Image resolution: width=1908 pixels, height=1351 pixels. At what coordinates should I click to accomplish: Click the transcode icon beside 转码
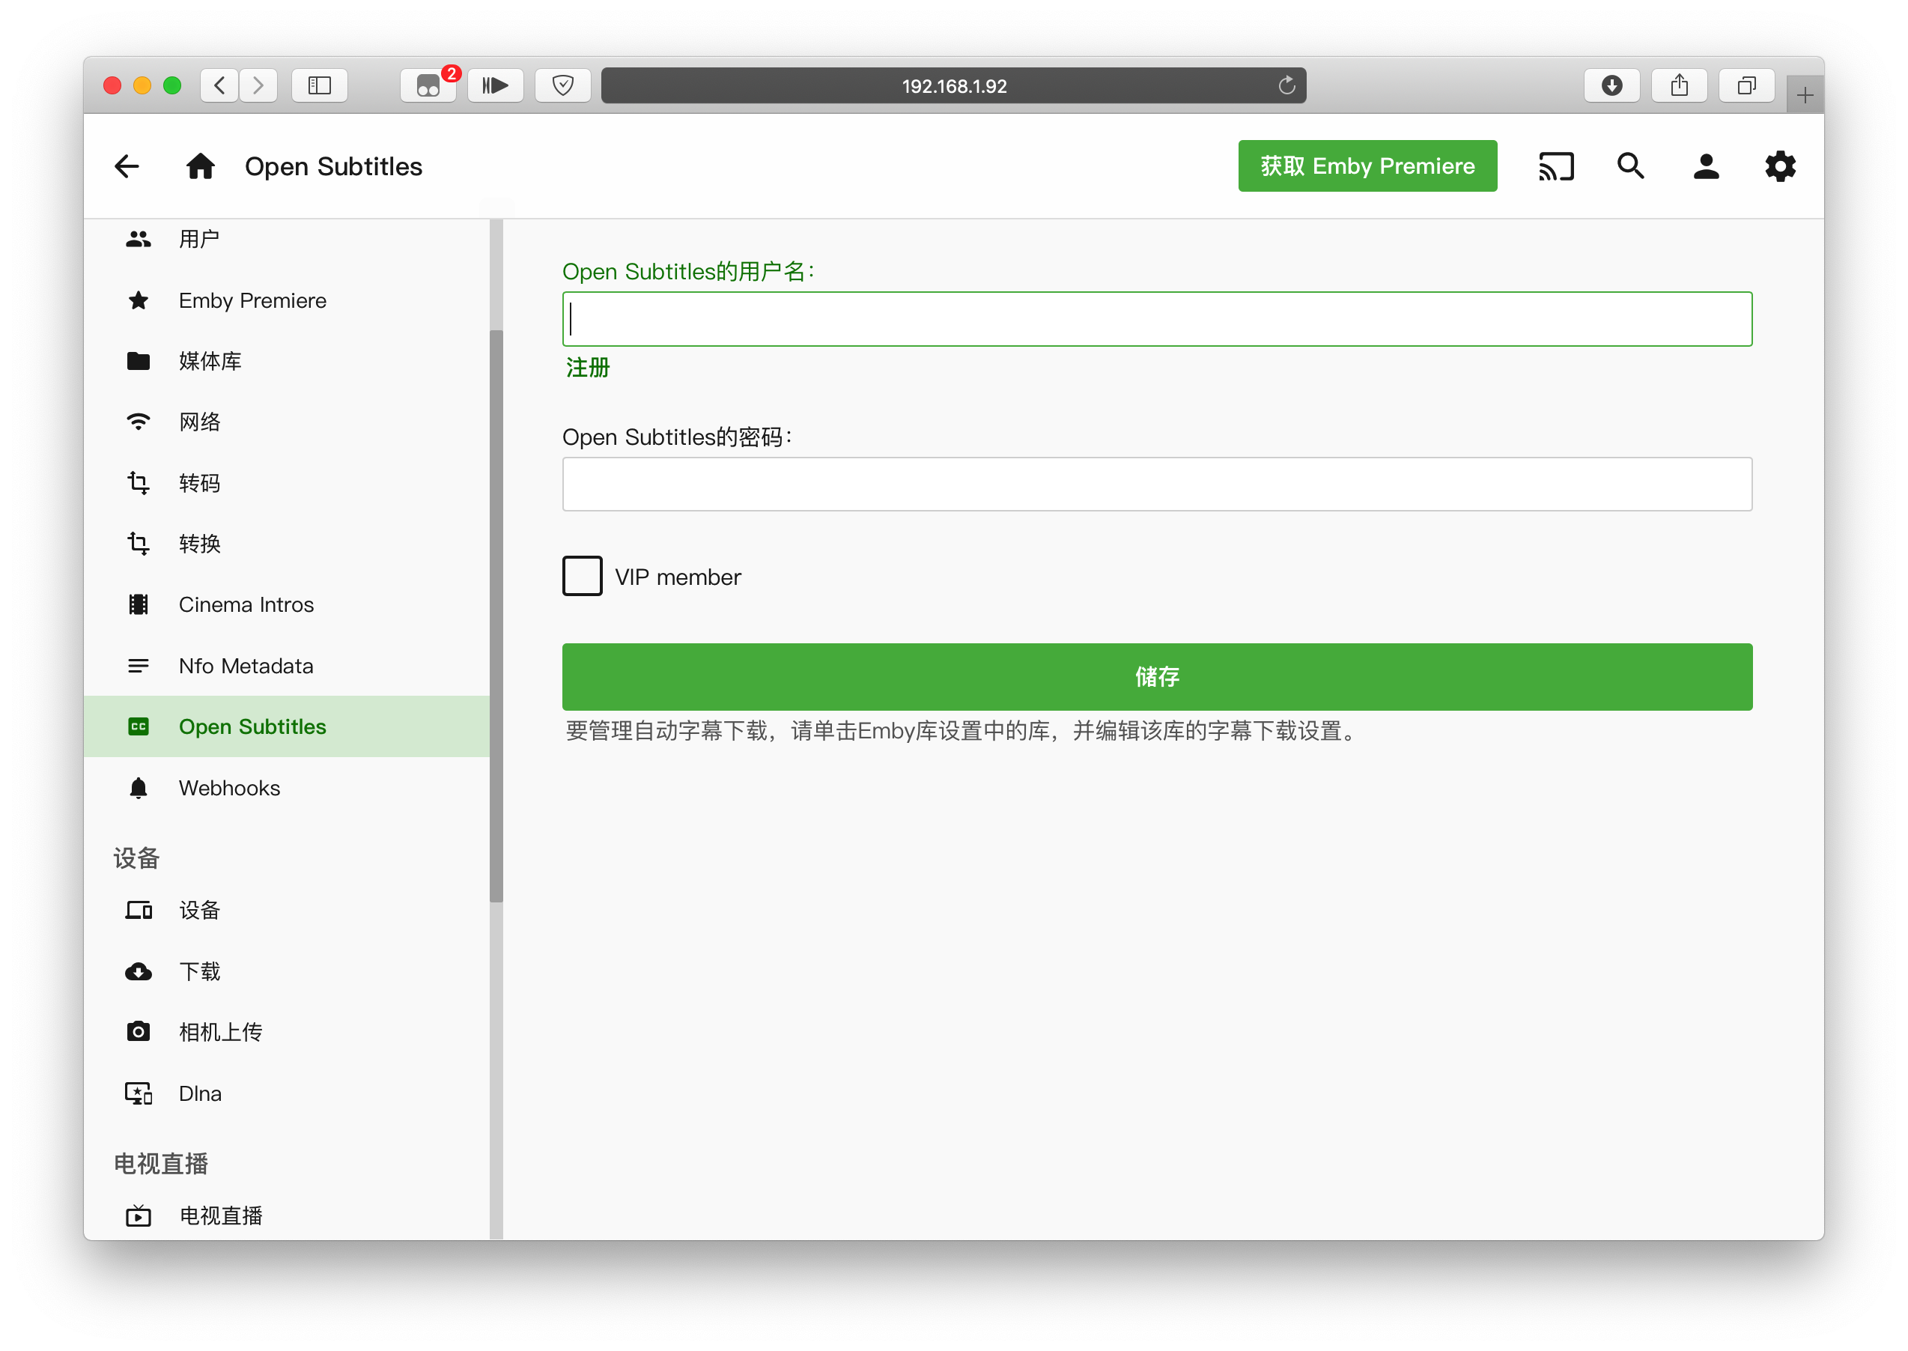click(138, 482)
